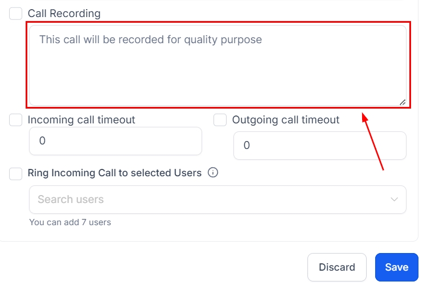Click the Incoming call timeout value field
Viewport: 427px width, 290px height.
tap(116, 141)
